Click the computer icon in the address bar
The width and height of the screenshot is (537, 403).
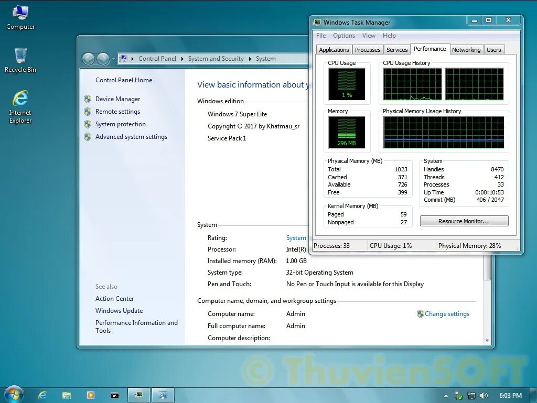[124, 59]
